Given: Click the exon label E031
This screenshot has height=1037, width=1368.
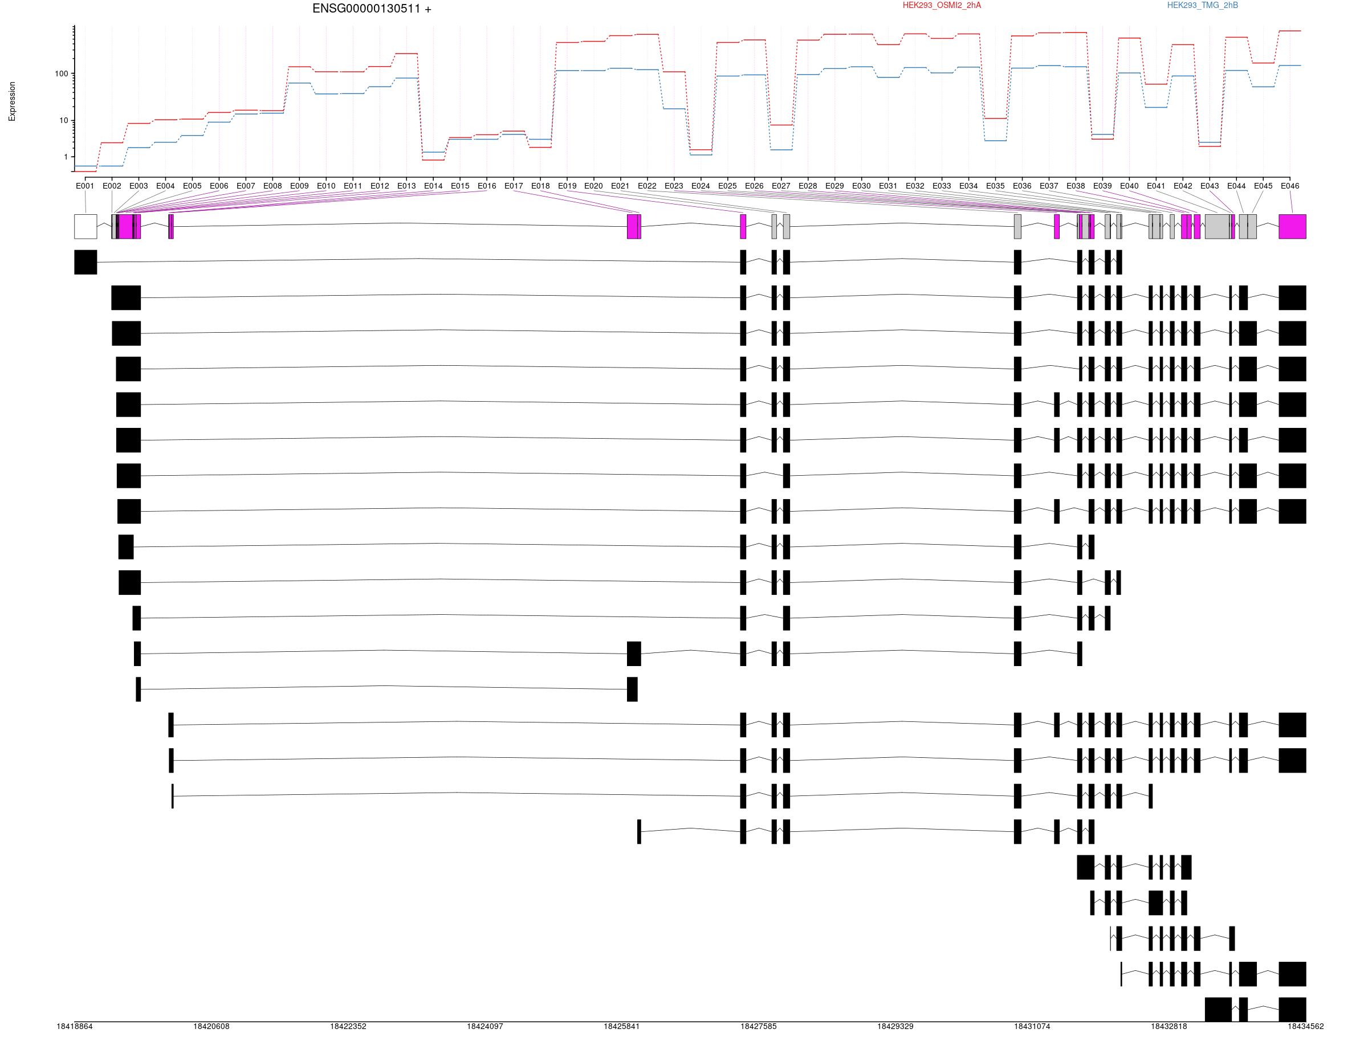Looking at the screenshot, I should [888, 186].
